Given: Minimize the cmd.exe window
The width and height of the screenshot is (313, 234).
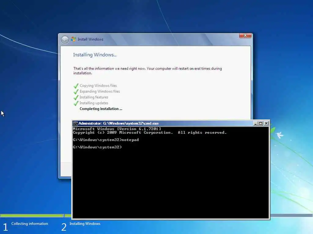Looking at the screenshot, I should [x=255, y=123].
